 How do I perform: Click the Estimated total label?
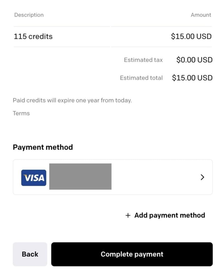[x=141, y=78]
